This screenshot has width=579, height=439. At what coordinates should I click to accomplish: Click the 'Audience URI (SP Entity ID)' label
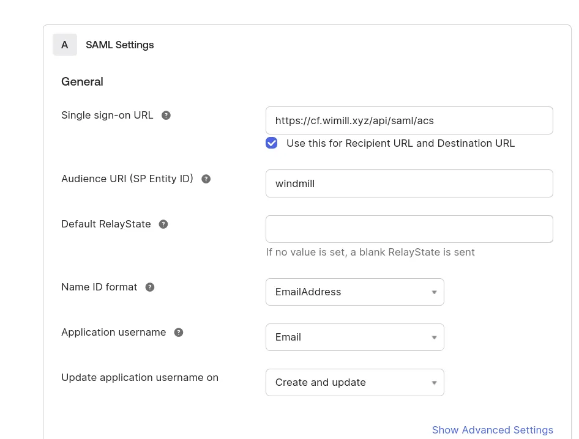coord(127,179)
